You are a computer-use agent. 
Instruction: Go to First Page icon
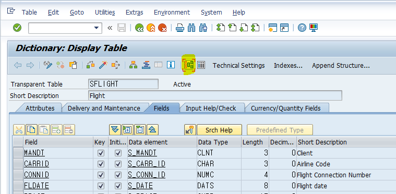tap(221, 28)
